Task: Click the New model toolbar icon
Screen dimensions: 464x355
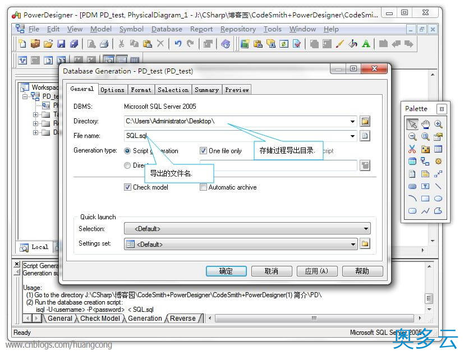Action: point(22,44)
